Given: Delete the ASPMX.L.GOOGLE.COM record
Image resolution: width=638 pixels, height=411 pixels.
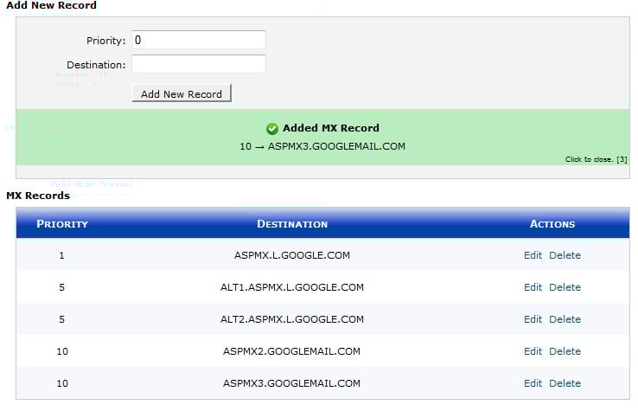Looking at the screenshot, I should pyautogui.click(x=565, y=255).
